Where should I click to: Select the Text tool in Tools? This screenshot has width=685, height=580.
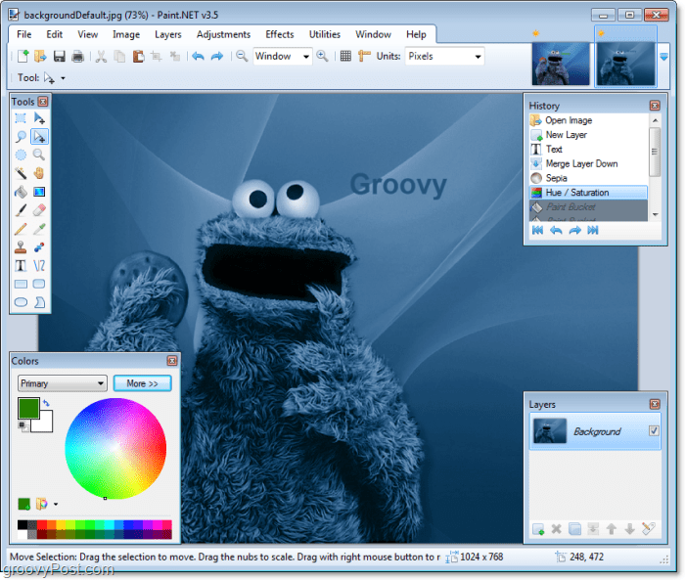point(21,265)
